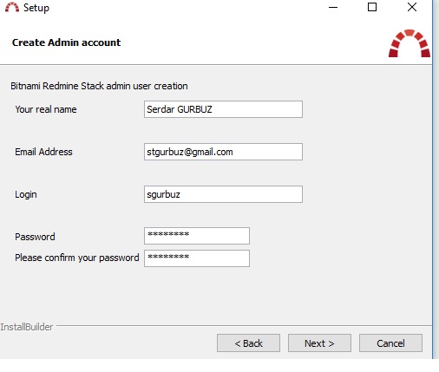
Task: Minimize the Setup window
Action: tap(333, 8)
